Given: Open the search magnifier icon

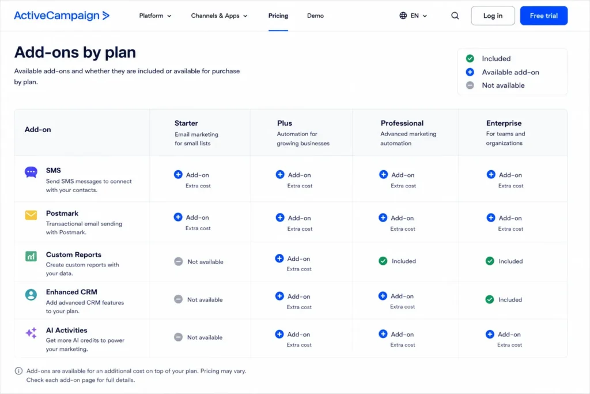Looking at the screenshot, I should tap(455, 16).
